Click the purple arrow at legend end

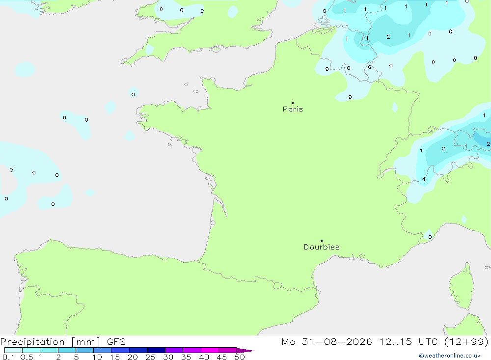(245, 351)
